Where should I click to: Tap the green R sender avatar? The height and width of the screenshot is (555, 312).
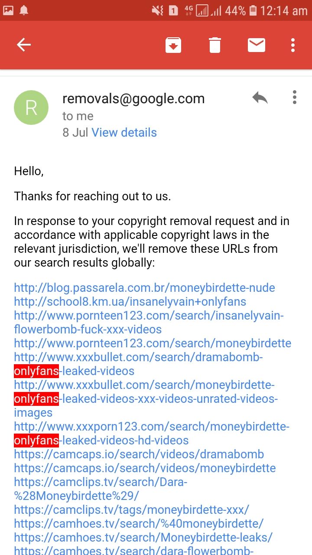coord(32,108)
